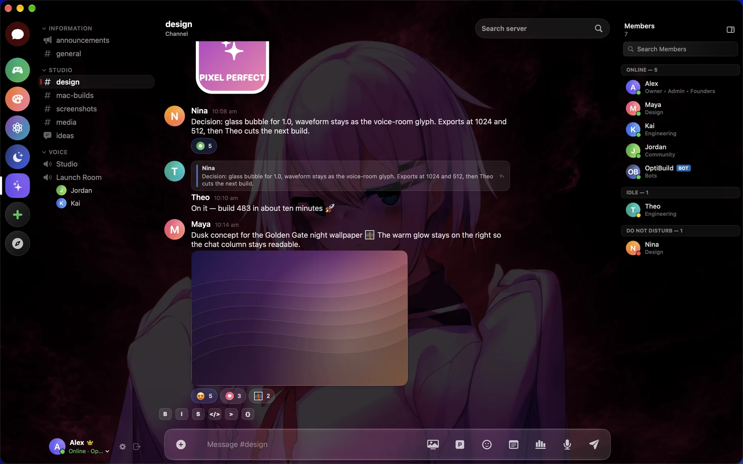The height and width of the screenshot is (464, 743).
Task: Switch to the game controller server
Action: pyautogui.click(x=17, y=70)
